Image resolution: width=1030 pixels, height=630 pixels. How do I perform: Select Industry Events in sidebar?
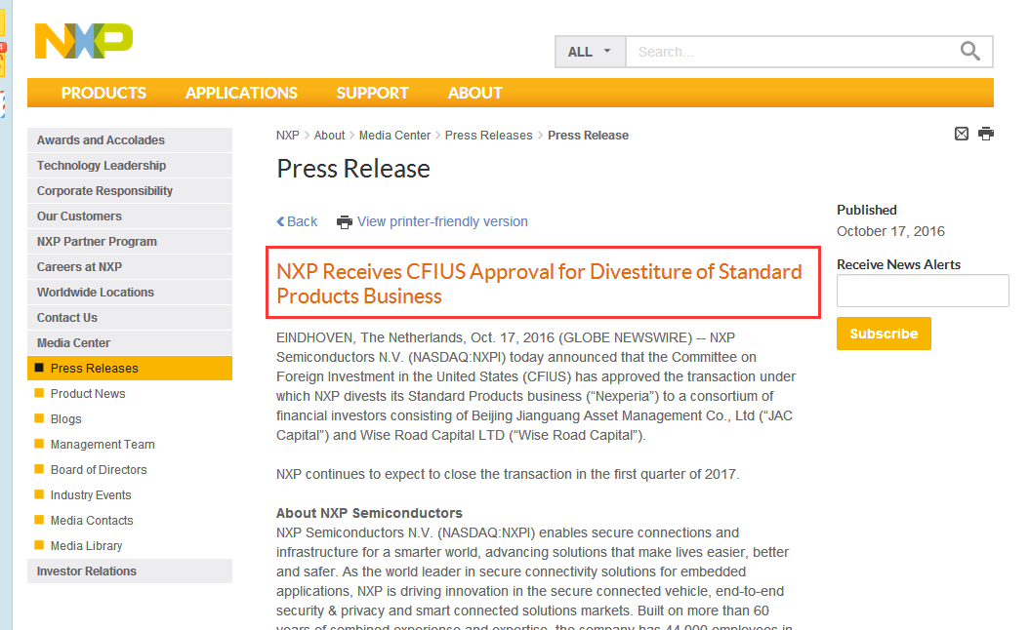coord(91,495)
